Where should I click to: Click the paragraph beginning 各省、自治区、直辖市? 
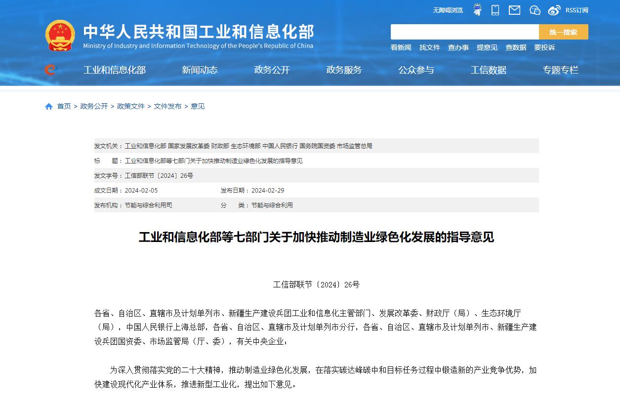316,327
